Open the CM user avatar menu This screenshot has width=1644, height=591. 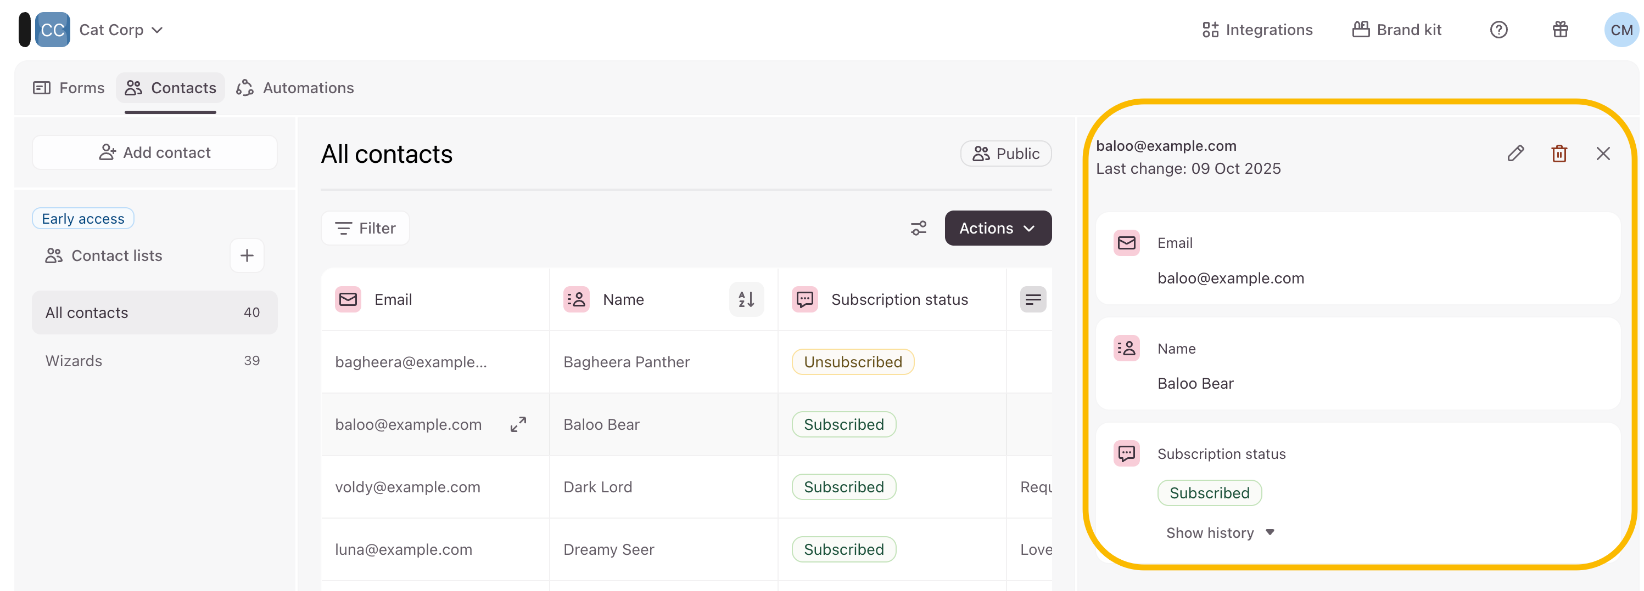1620,30
